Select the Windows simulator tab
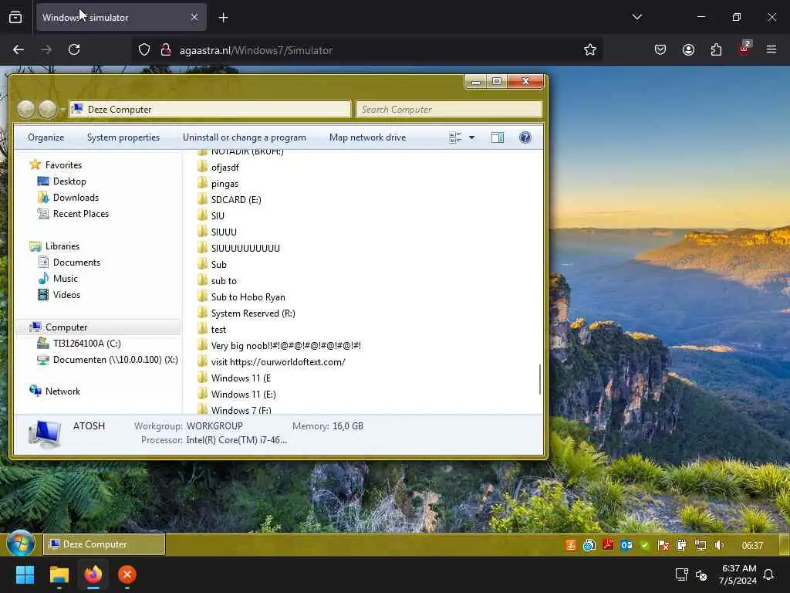Screen dimensions: 790x593 click(121, 17)
